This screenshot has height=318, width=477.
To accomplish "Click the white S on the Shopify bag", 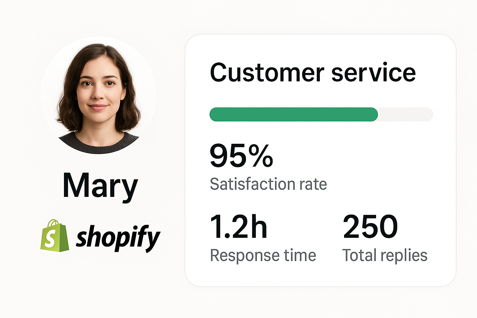I will point(50,239).
